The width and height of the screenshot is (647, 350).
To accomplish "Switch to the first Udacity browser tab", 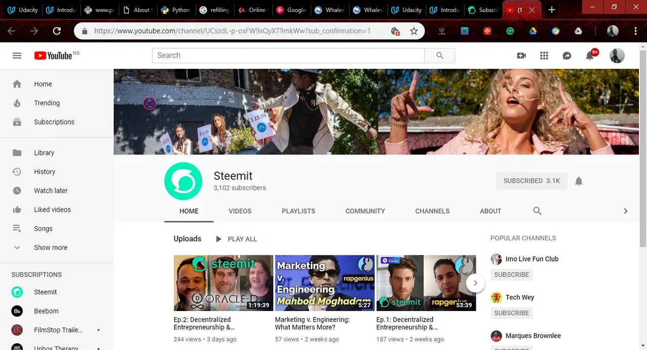I will pos(23,10).
